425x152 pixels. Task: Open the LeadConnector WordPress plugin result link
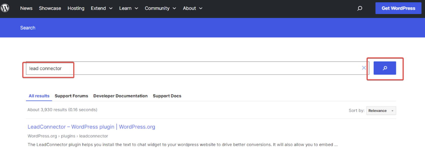point(91,127)
